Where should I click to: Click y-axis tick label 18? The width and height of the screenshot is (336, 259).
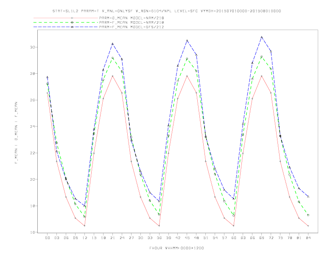click(32, 206)
